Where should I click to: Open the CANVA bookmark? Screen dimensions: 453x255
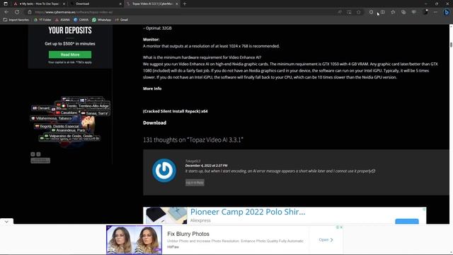[x=81, y=20]
